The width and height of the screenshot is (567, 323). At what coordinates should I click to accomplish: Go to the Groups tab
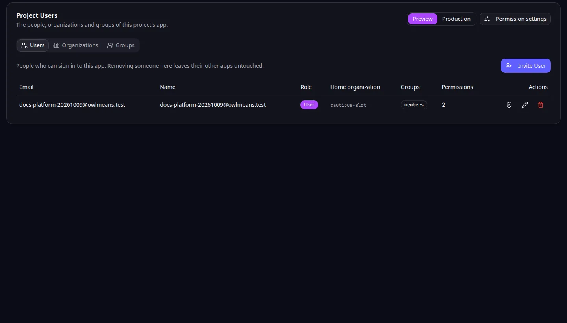(x=121, y=45)
